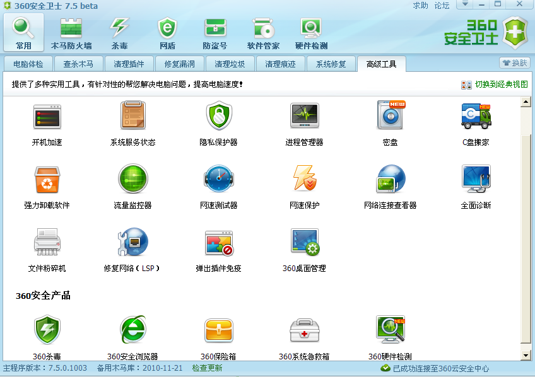Open the 求助 help link
The width and height of the screenshot is (535, 377).
420,6
